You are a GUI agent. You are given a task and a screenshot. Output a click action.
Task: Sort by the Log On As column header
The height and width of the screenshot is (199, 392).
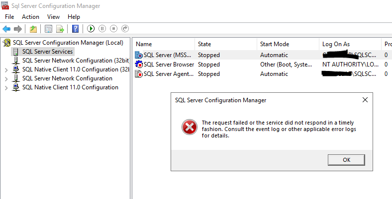click(350, 44)
